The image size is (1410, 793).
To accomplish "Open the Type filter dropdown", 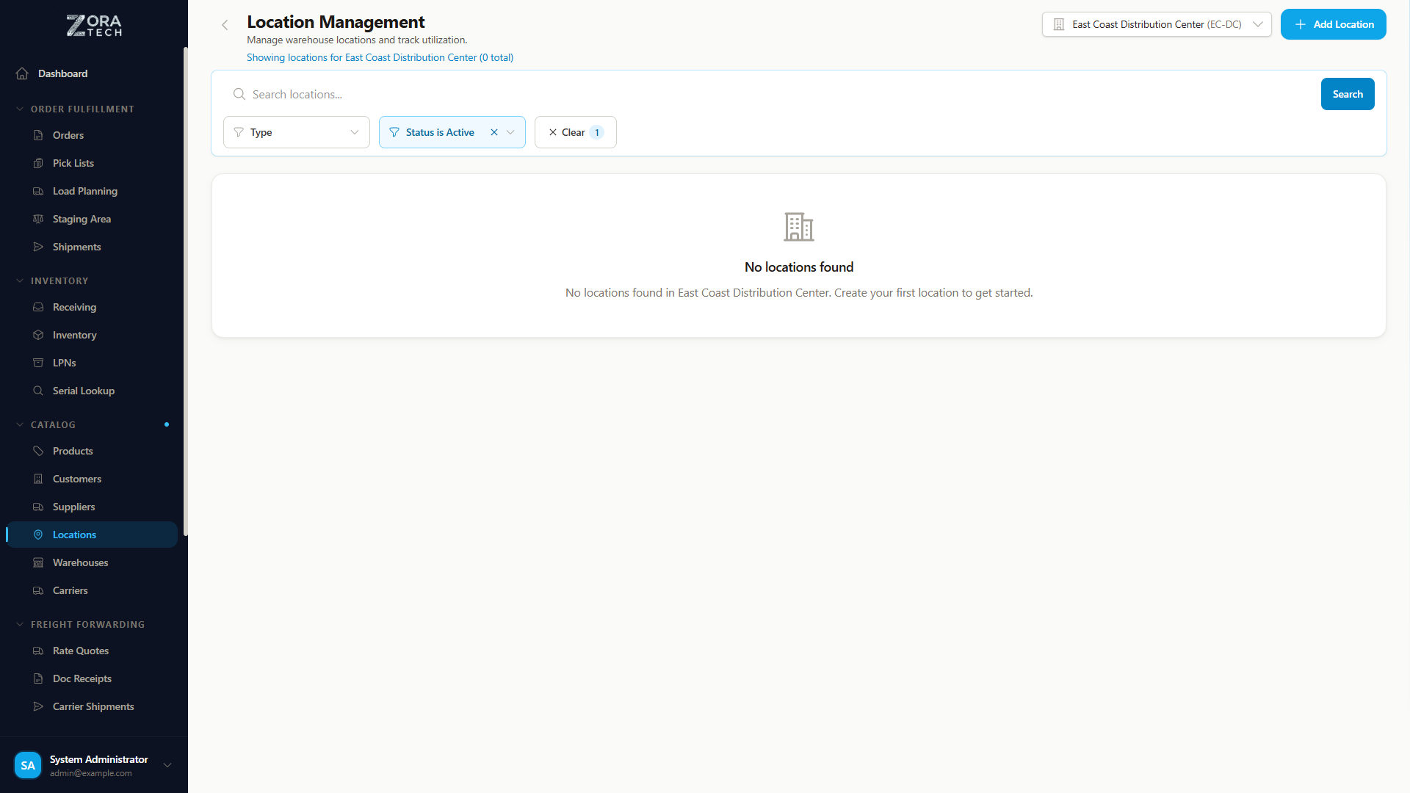I will point(296,132).
